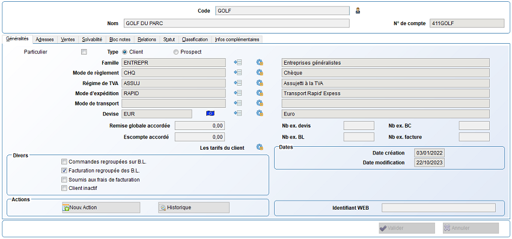Click the Valider button
Image resolution: width=512 pixels, height=239 pixels.
click(x=407, y=228)
